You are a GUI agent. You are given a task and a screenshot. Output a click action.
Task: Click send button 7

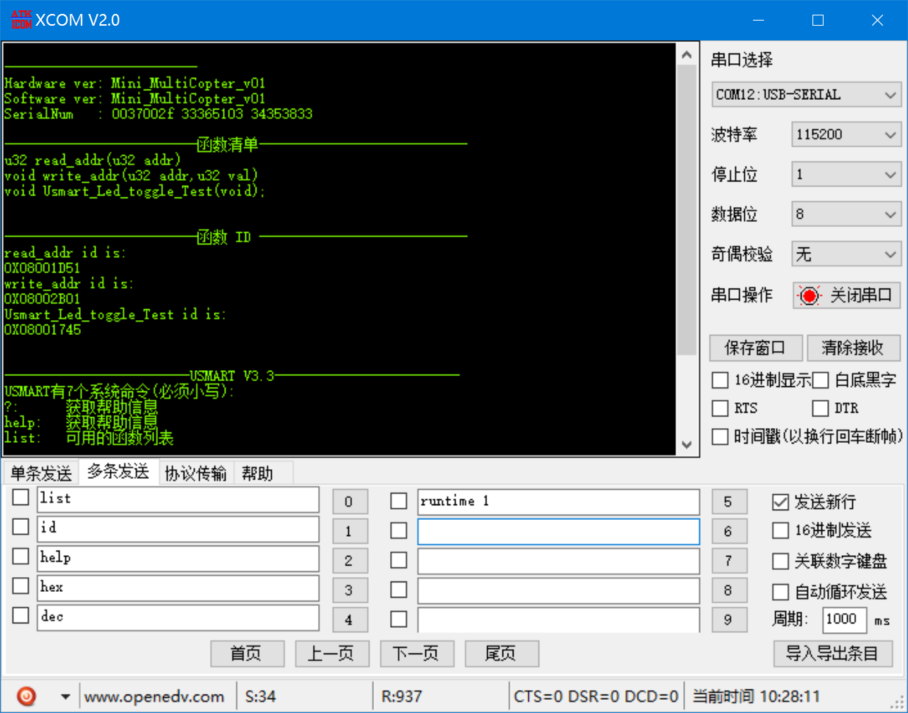pyautogui.click(x=728, y=561)
